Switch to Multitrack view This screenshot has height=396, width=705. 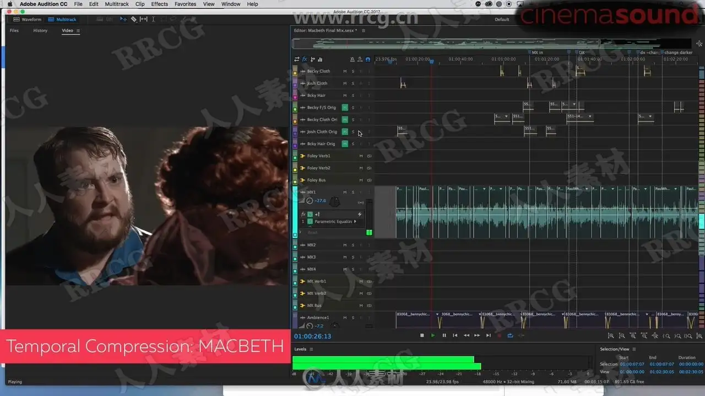pos(62,19)
